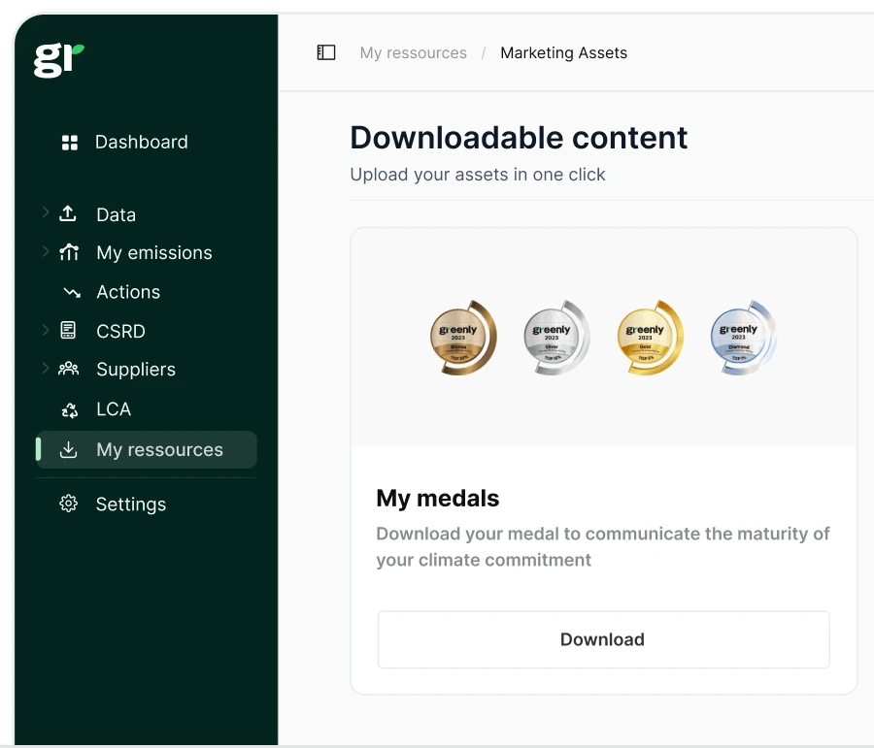
Task: Open the Dashboard menu item
Action: point(142,142)
